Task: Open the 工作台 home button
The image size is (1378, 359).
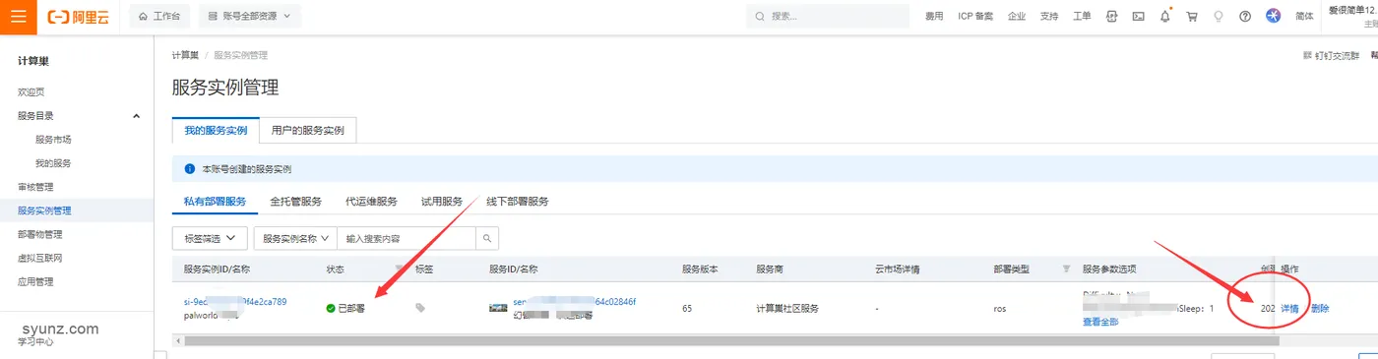Action: coord(158,17)
